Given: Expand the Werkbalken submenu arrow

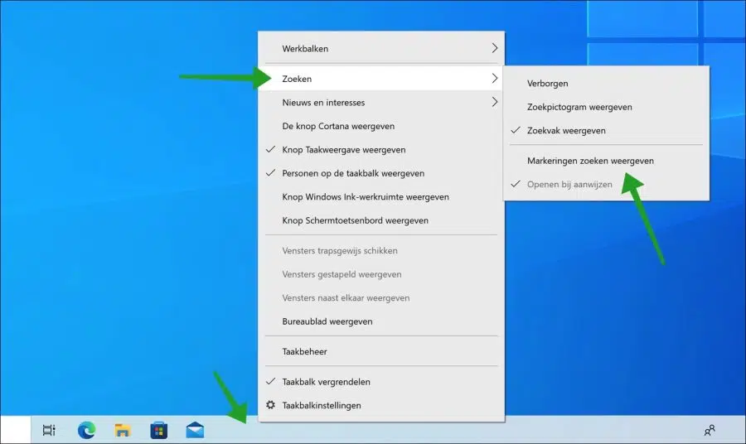Looking at the screenshot, I should (x=495, y=48).
